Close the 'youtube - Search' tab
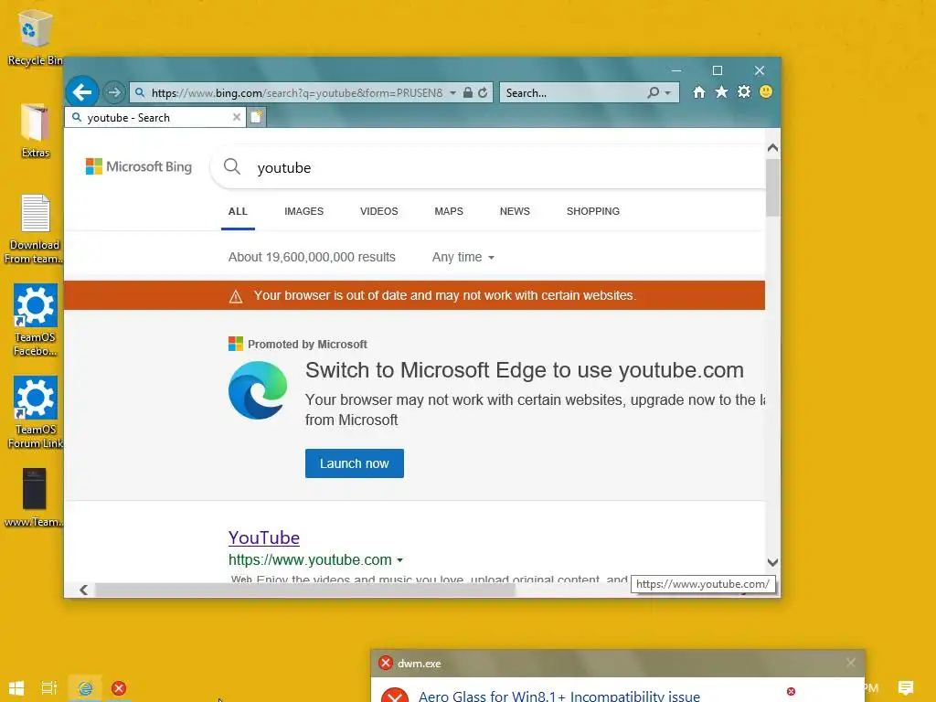Screen dimensions: 936x702 pyautogui.click(x=237, y=118)
